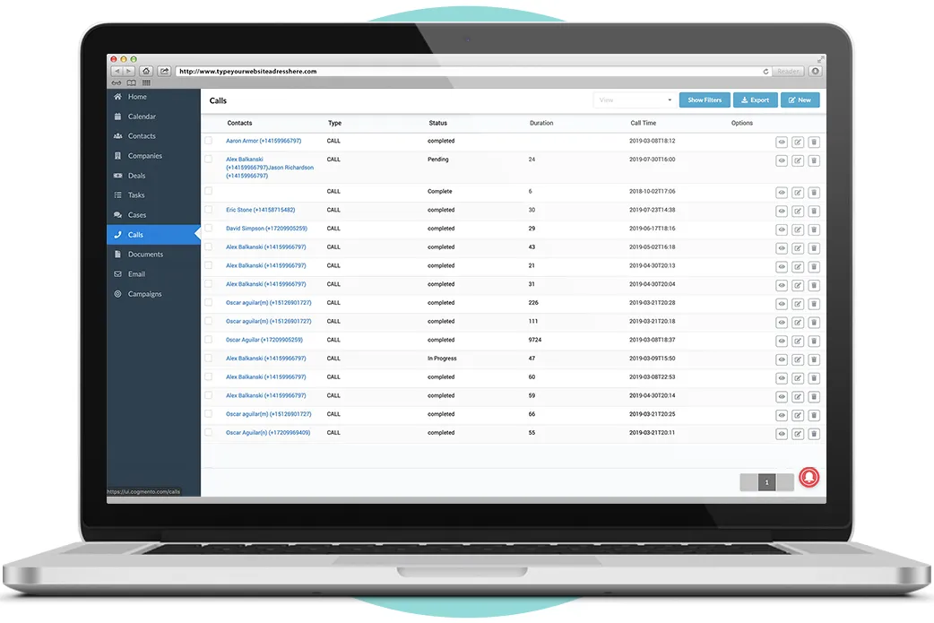Navigate to Campaigns in the sidebar
Image resolution: width=934 pixels, height=623 pixels.
coord(144,294)
